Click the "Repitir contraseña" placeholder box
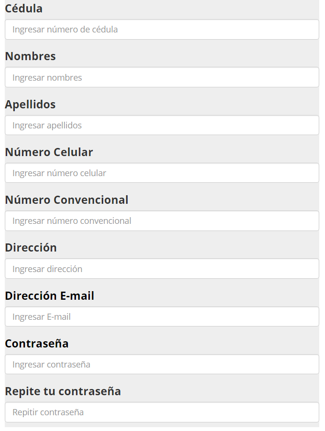325x431 pixels. (162, 412)
